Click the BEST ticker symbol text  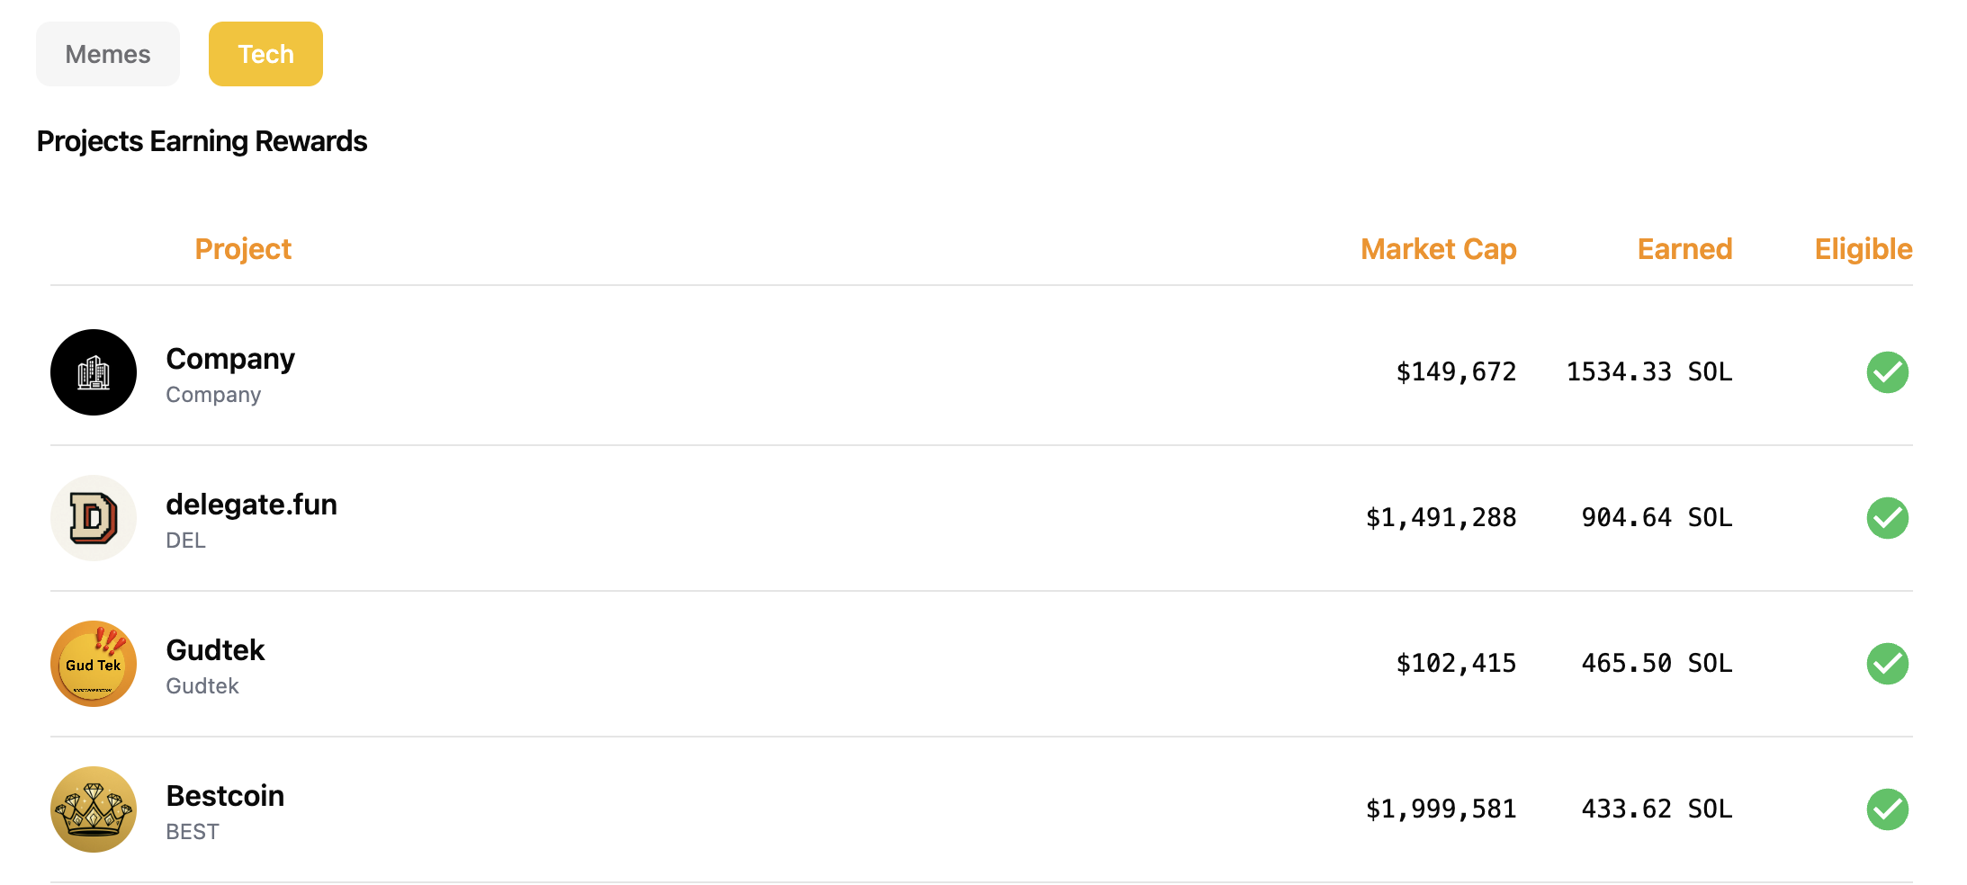click(193, 832)
